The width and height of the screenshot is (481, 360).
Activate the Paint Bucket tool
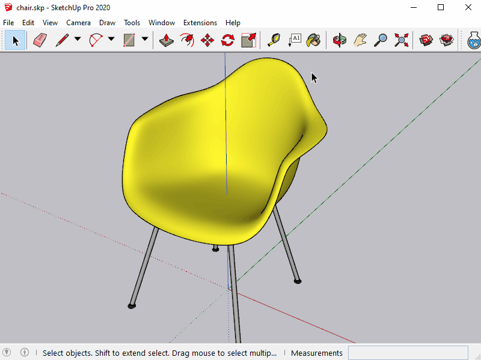tap(313, 40)
